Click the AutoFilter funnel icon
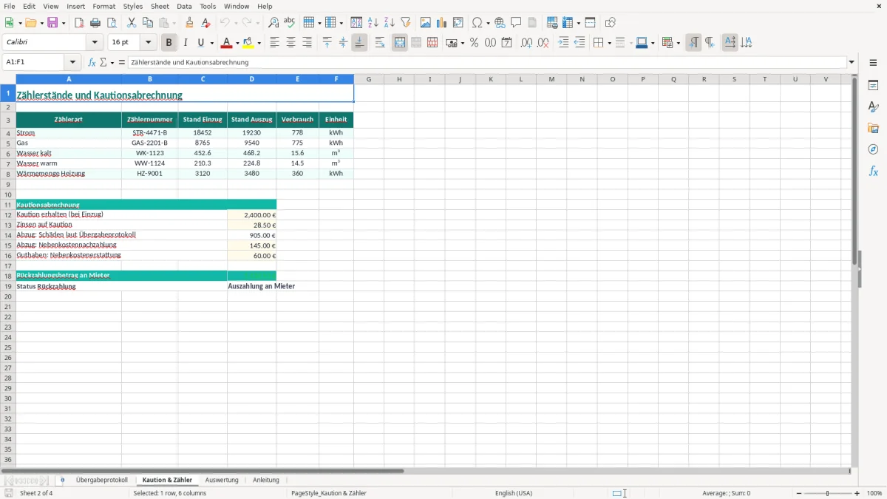The width and height of the screenshot is (887, 499). pos(406,23)
